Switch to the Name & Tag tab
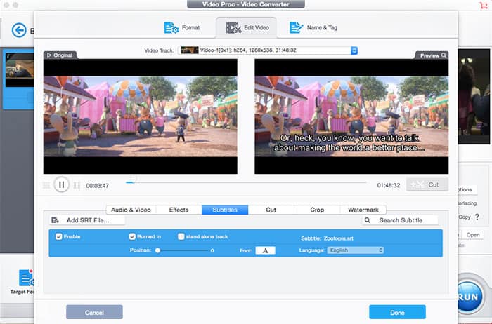Viewport: 492px width, 324px height. (x=313, y=27)
